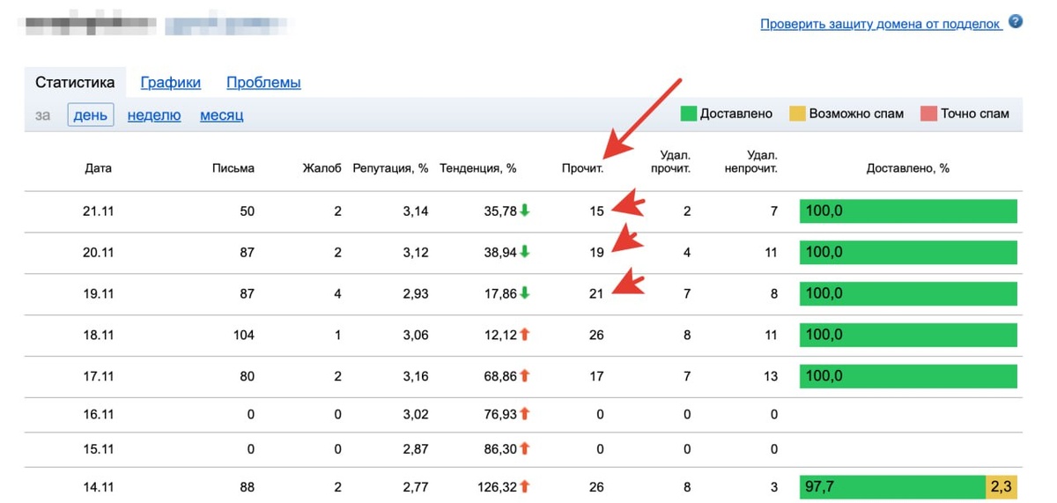Click the red up arrow for 17.11
The image size is (1057, 503).
coord(525,376)
